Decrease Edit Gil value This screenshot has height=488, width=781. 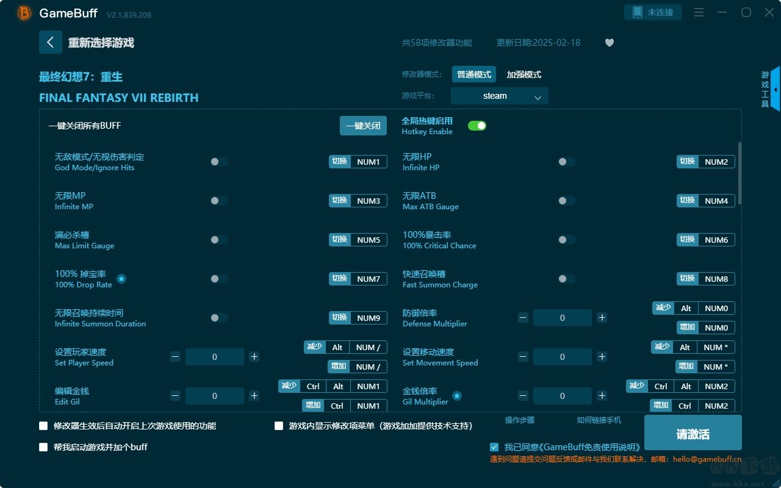(175, 396)
